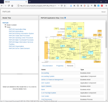Switch to the Properties tab
The width and height of the screenshot is (108, 102).
click(60, 66)
